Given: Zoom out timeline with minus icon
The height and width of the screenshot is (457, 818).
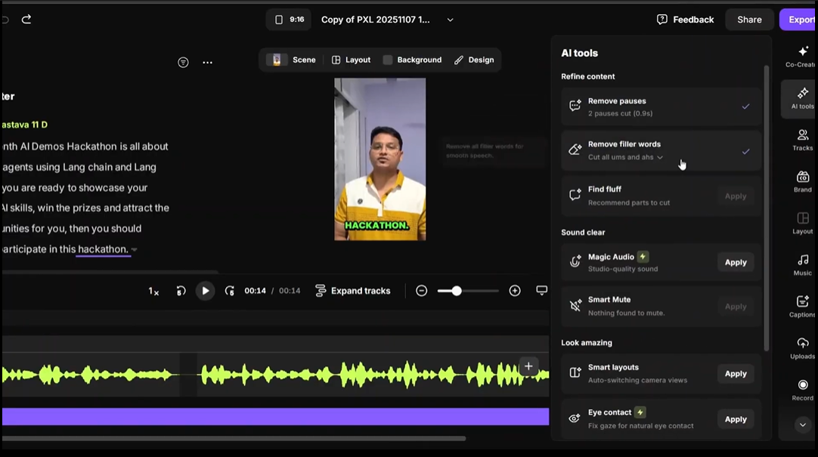Looking at the screenshot, I should (x=422, y=291).
